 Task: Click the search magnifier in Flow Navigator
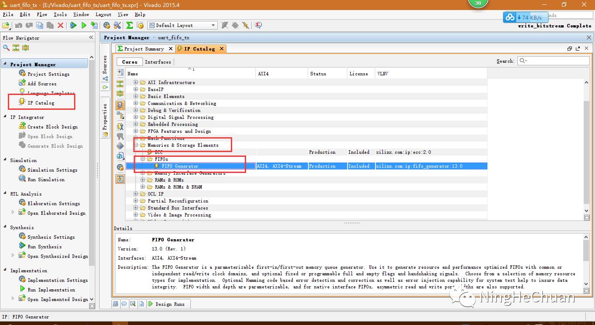pyautogui.click(x=6, y=48)
